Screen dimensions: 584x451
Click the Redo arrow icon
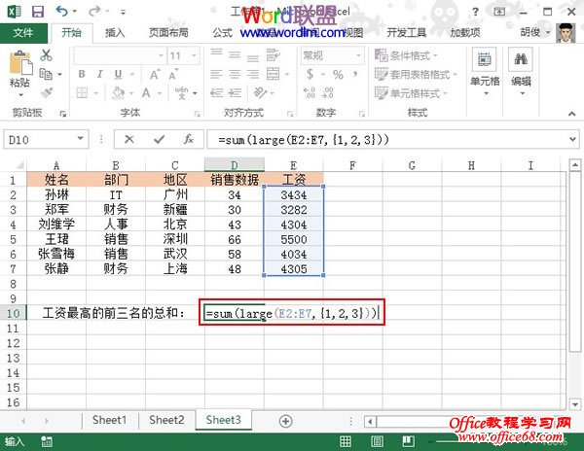(x=94, y=11)
